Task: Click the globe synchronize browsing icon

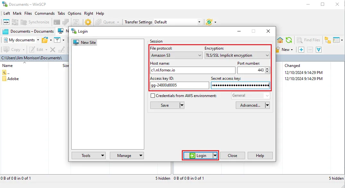Action: (209, 22)
